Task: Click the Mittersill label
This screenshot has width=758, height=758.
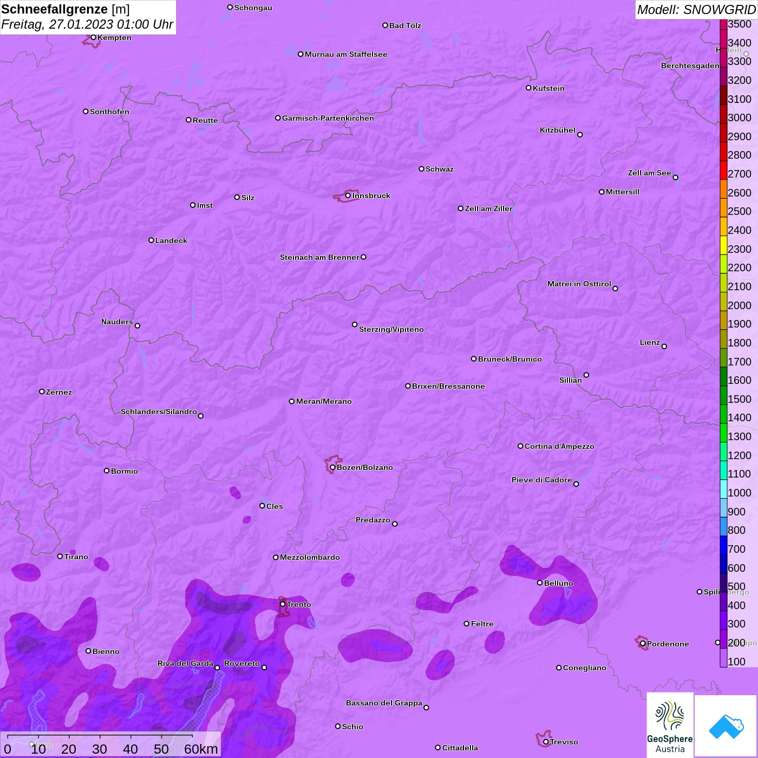Action: tap(623, 192)
